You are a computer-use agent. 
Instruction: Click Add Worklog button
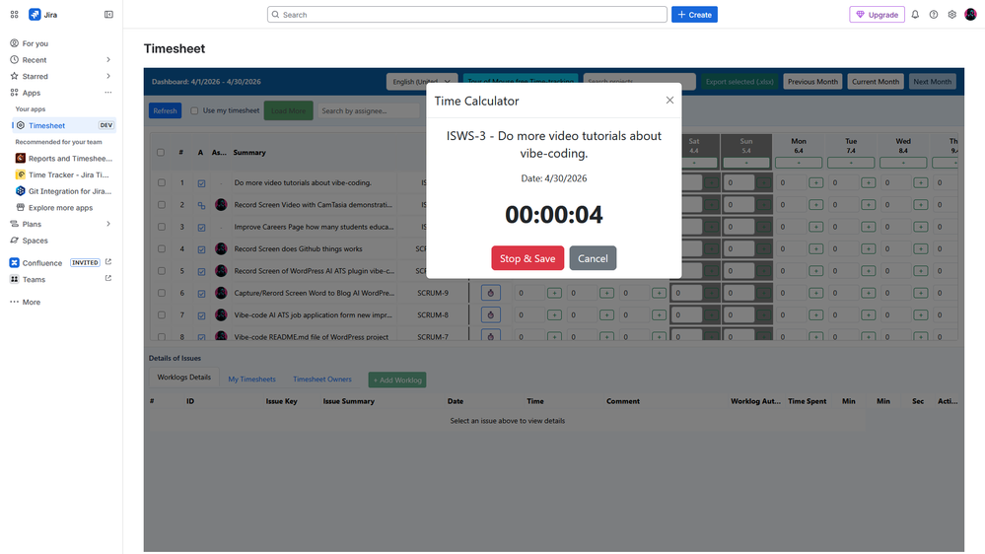[397, 380]
